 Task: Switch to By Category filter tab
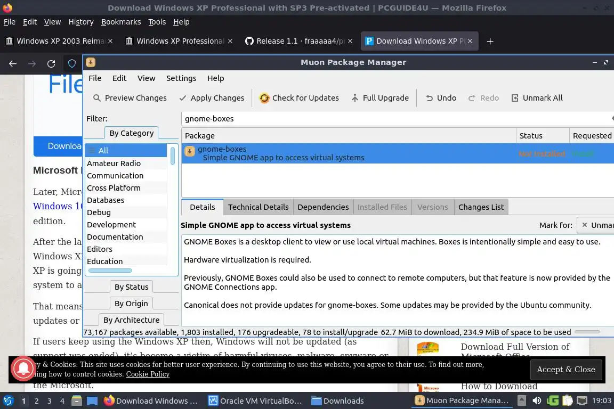coord(132,133)
